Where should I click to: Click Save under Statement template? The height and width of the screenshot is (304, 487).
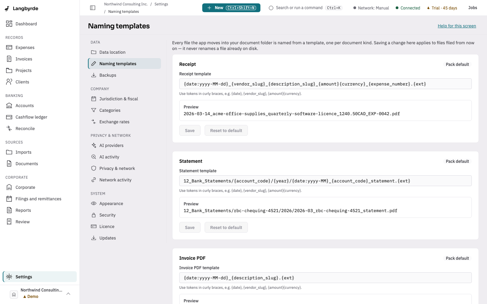pos(190,228)
